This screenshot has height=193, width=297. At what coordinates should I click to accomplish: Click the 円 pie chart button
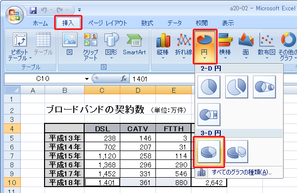click(204, 46)
